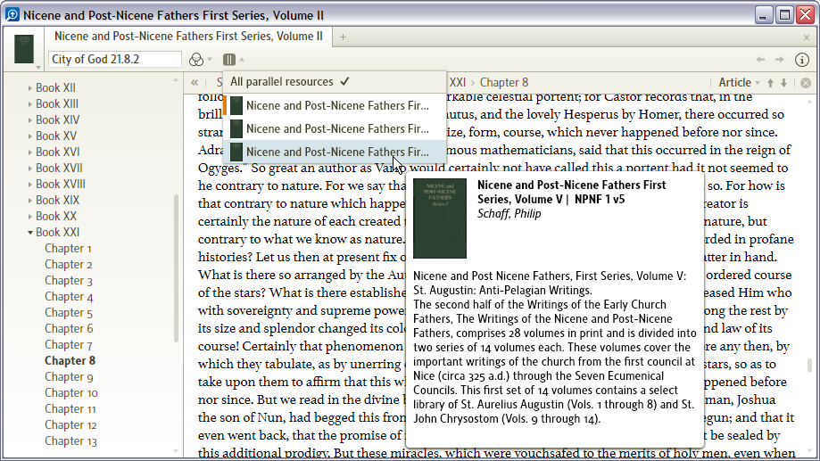Open Chapter 6 in the contents

click(69, 329)
